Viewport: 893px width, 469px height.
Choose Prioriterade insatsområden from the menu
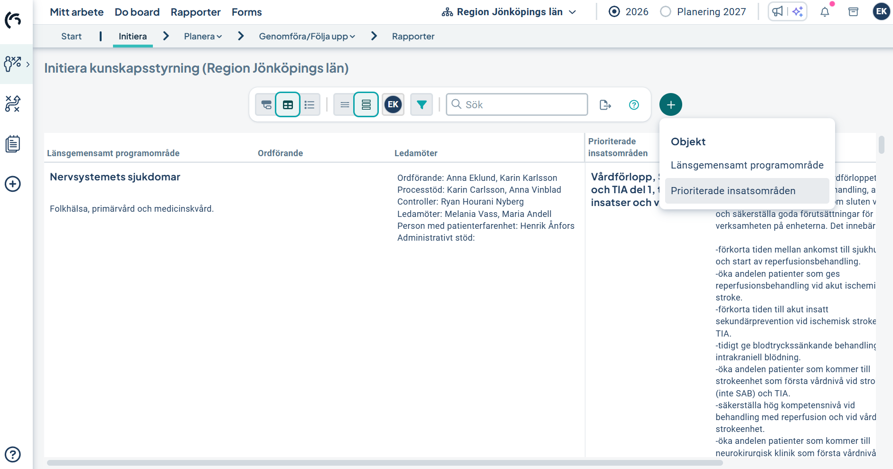pos(733,191)
